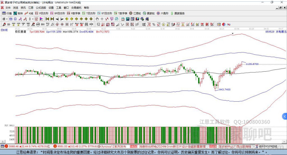The image size is (287, 155).
Task: Click the up-triangle button below volume axis
Action: pos(3,142)
